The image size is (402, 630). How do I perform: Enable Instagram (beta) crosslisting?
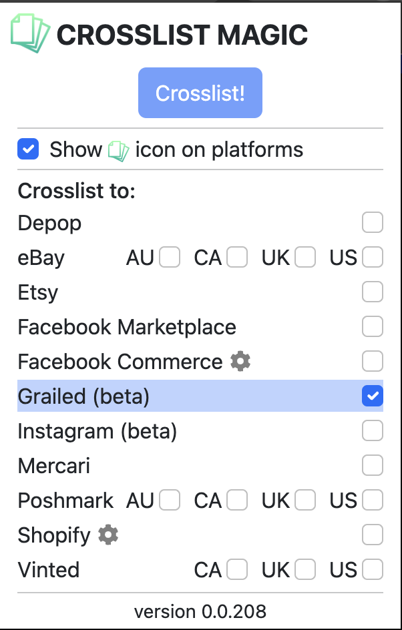coord(372,430)
